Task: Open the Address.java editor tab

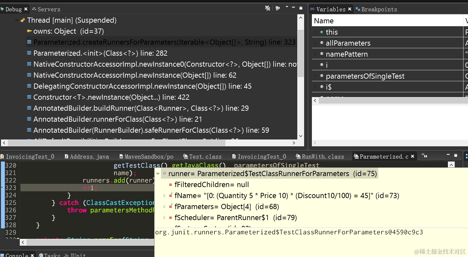Action: [87, 156]
